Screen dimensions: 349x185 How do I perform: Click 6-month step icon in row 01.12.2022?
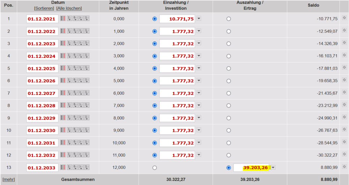click(75, 31)
